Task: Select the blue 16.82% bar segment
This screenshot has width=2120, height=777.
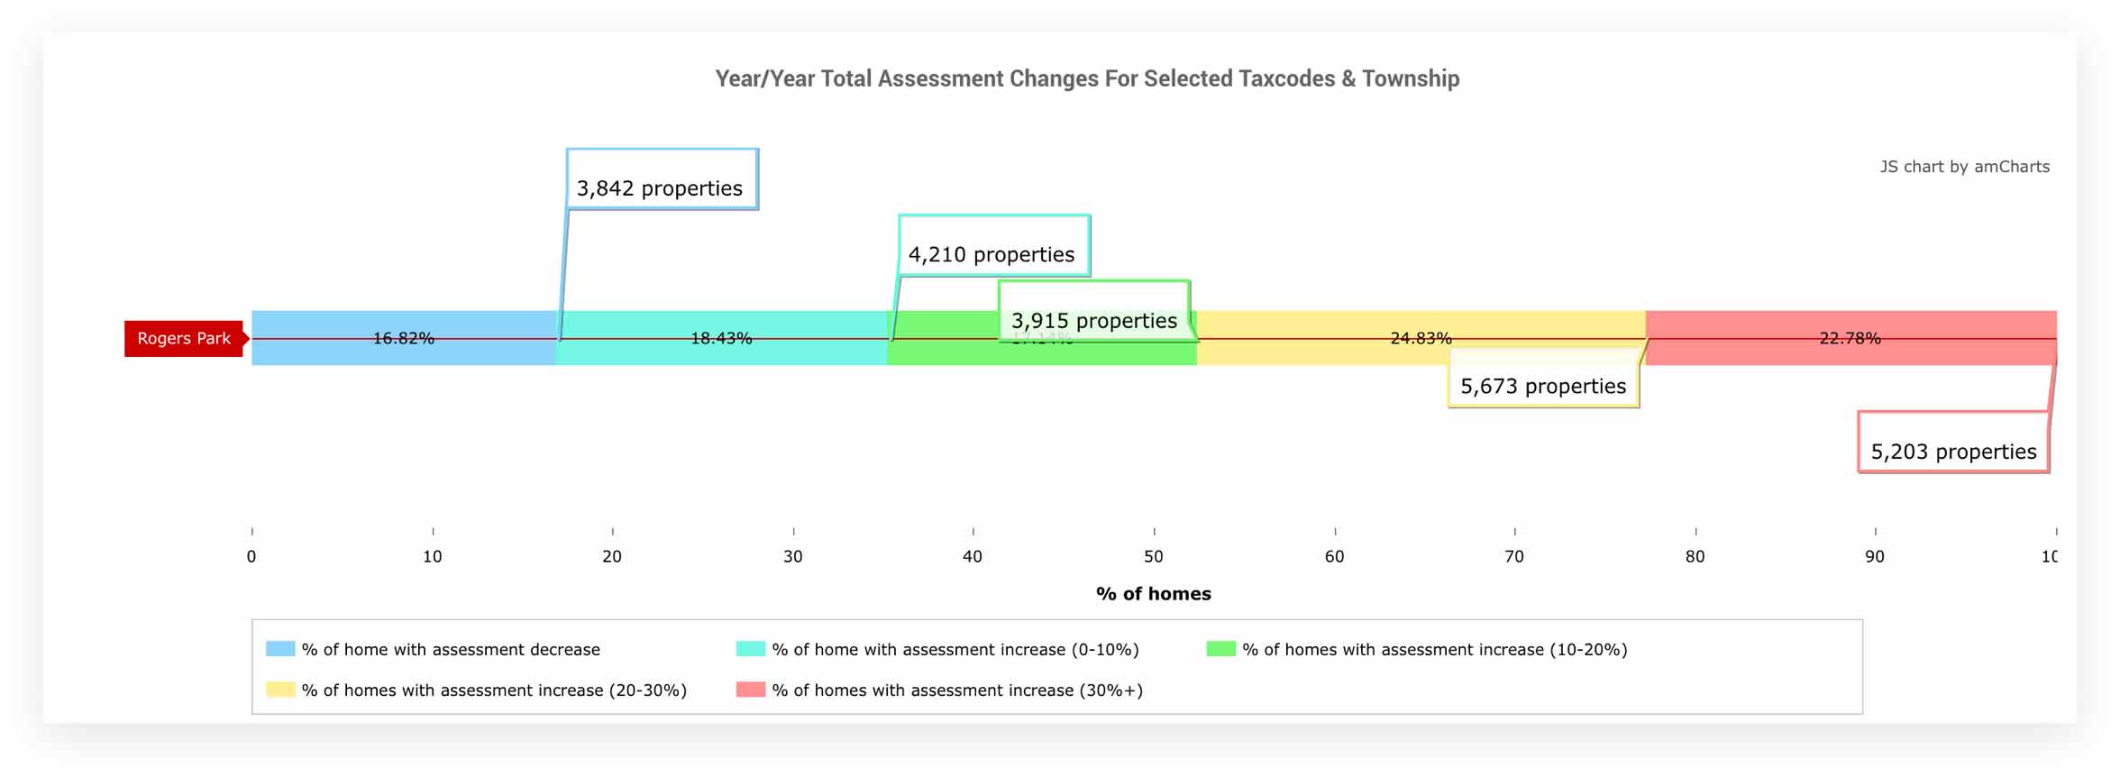Action: (403, 352)
